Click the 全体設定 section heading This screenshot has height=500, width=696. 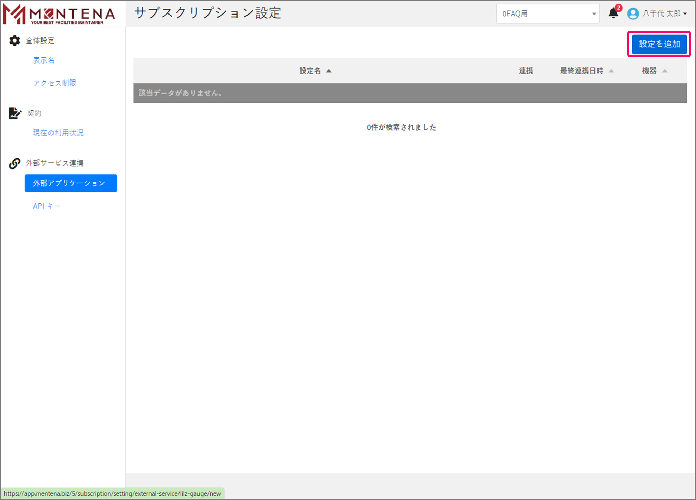(40, 40)
